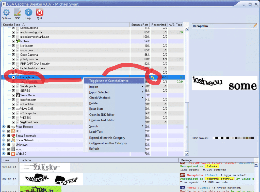Screen dimensions: 260x192
Task: Open the Import submenu
Action: (114, 87)
